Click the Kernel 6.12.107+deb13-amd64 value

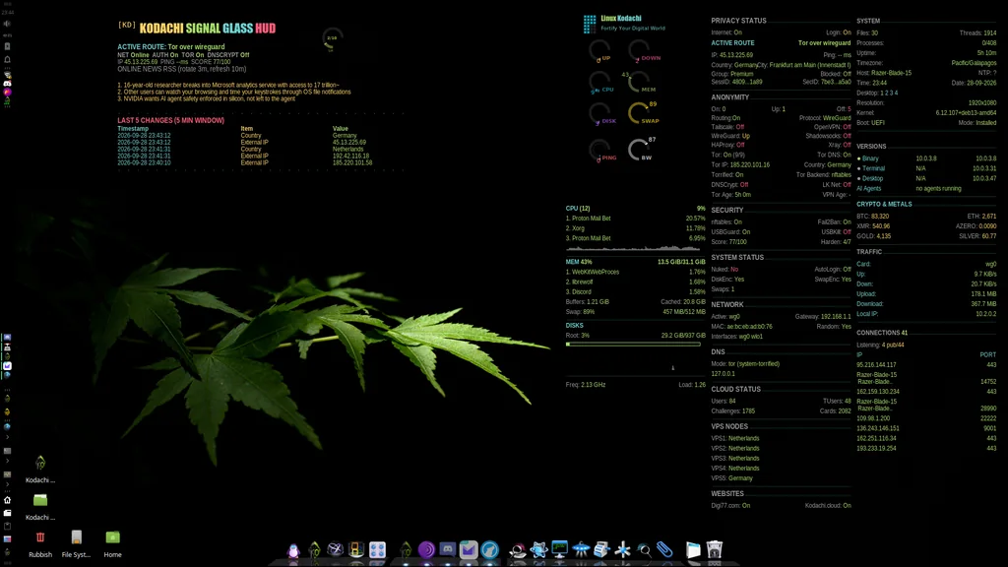pos(966,113)
